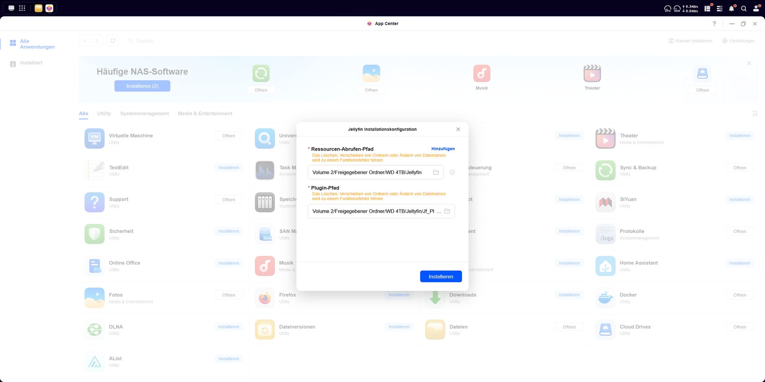Click Installieren to start Jellyfin installation
Image resolution: width=765 pixels, height=382 pixels.
click(441, 276)
